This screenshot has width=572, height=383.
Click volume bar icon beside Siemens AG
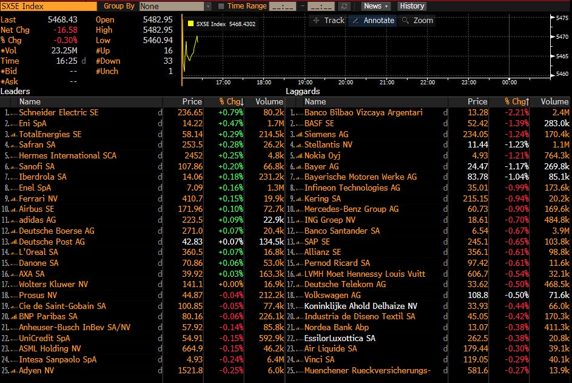tap(300, 135)
